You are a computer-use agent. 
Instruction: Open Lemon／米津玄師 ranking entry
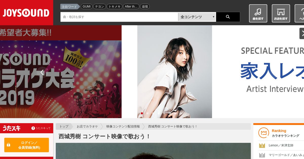click(x=281, y=145)
